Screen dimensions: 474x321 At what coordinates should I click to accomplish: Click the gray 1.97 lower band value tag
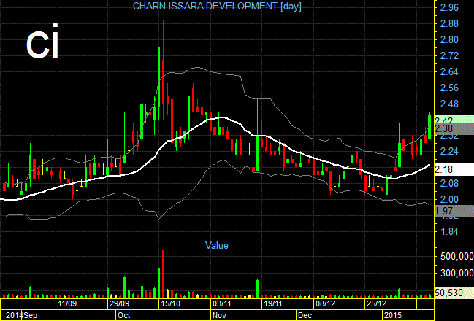454,211
